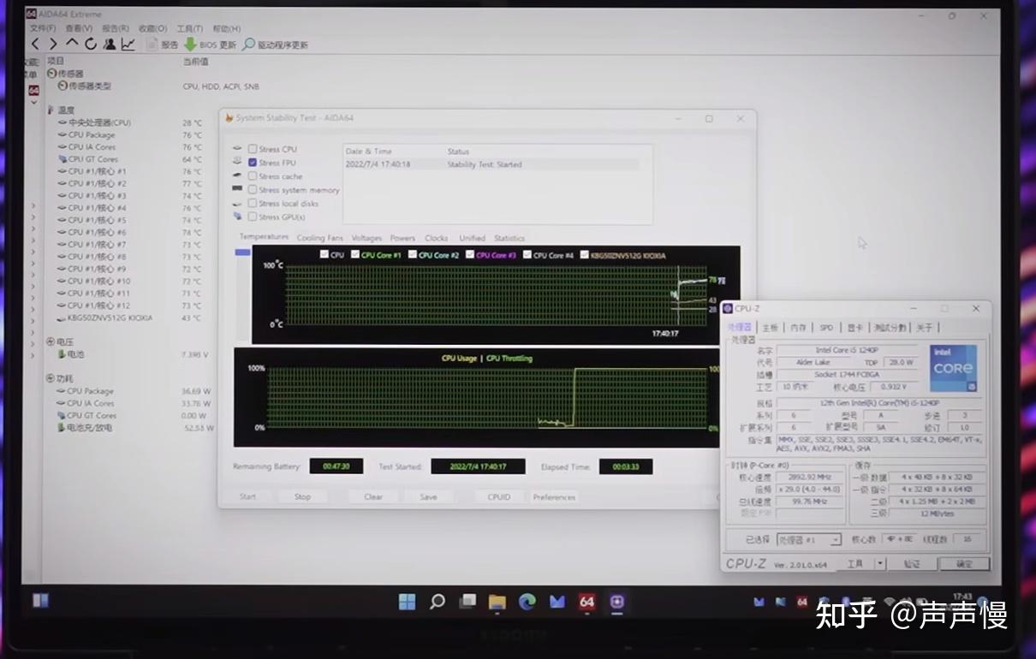Select CPU Package 76 °C temperature row
Viewport: 1036px width, 659px height.
coord(128,134)
